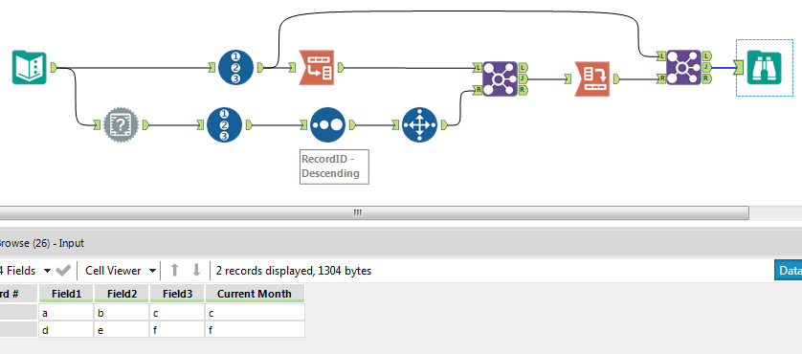
Task: Click the Text Input output anchor
Action: pos(54,67)
